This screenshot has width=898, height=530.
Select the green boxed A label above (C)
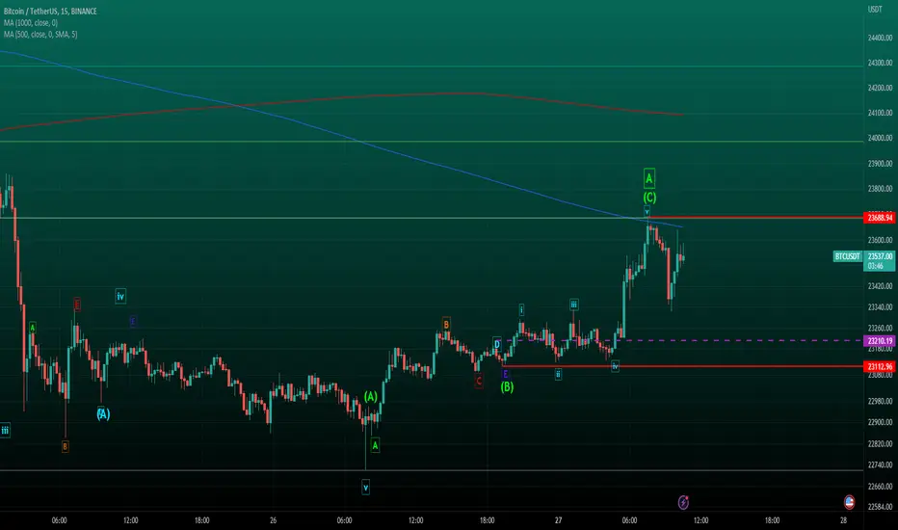point(648,179)
